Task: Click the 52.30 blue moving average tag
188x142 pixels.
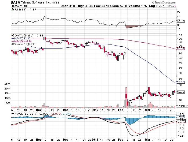Action: (x=180, y=82)
